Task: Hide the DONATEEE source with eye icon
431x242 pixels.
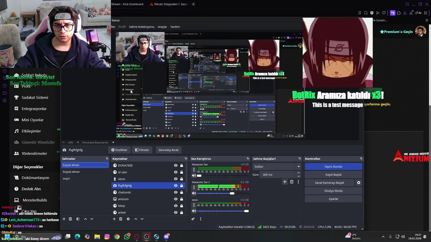Action: pos(176,165)
